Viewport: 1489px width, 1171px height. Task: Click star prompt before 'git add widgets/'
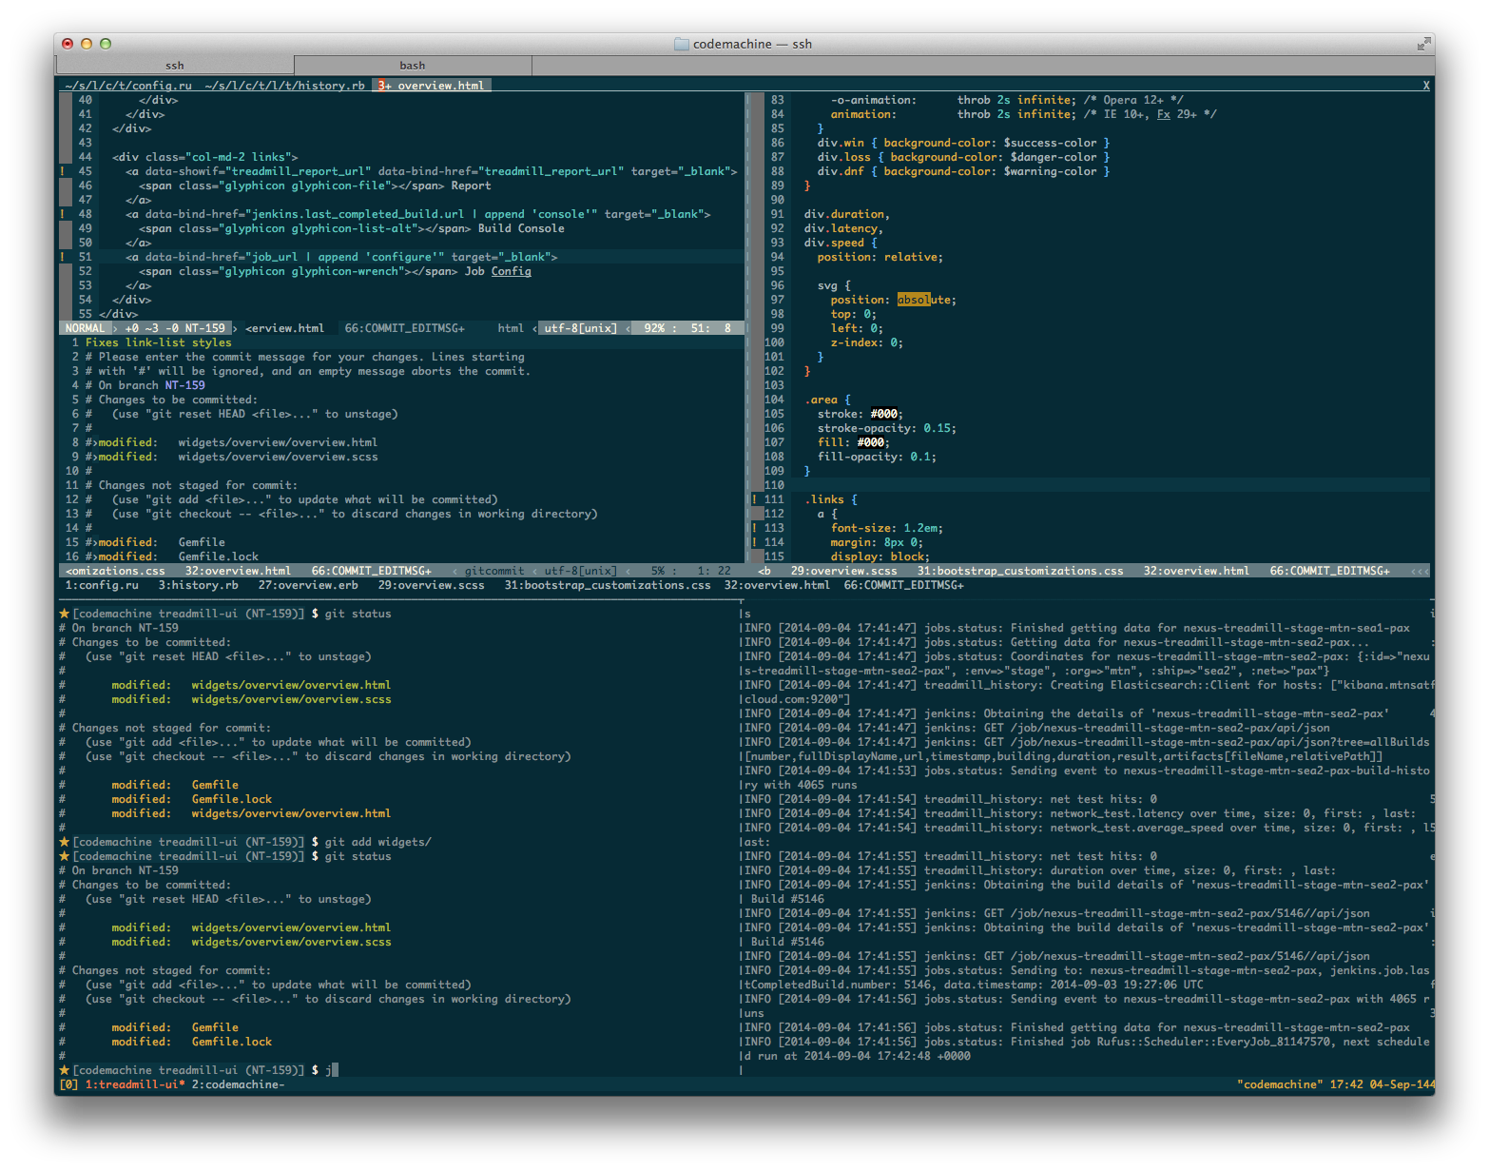pyautogui.click(x=65, y=842)
